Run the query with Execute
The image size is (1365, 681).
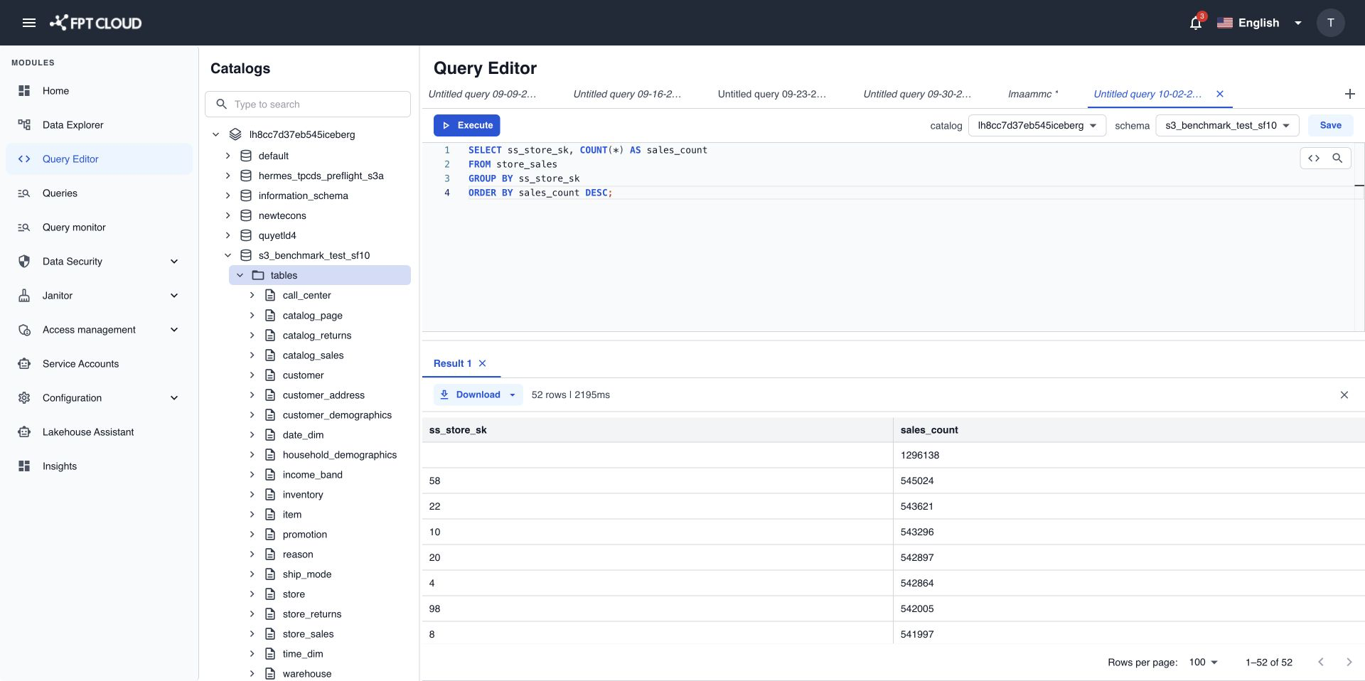pos(467,125)
